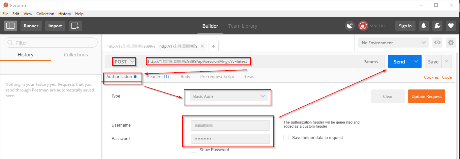Image resolution: width=460 pixels, height=159 pixels.
Task: Click the request URL field
Action: (x=250, y=61)
